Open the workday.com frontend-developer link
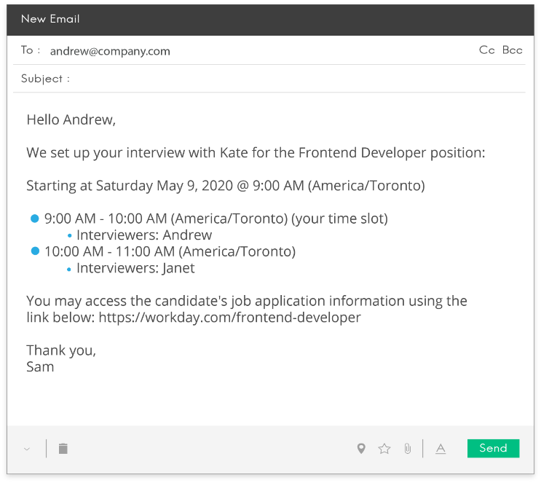Viewport: 541px width, 483px height. pos(229,318)
